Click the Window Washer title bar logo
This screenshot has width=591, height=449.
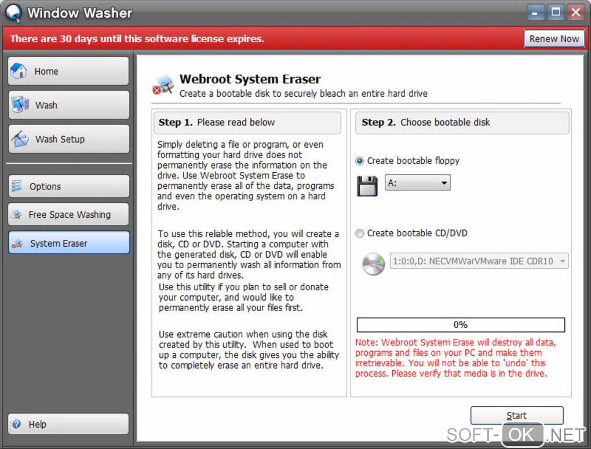click(13, 13)
